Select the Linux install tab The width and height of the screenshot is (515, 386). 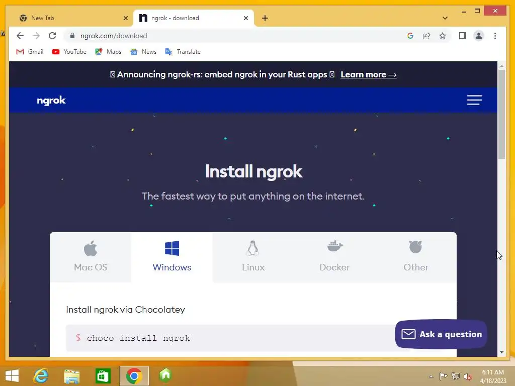[x=253, y=257]
